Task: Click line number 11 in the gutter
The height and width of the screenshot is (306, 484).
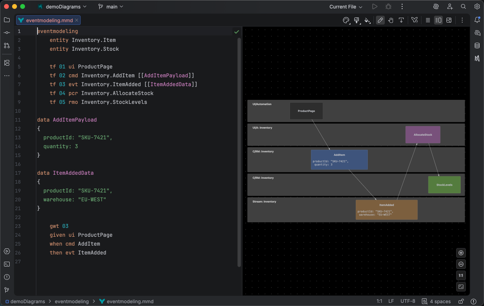Action: tap(17, 120)
